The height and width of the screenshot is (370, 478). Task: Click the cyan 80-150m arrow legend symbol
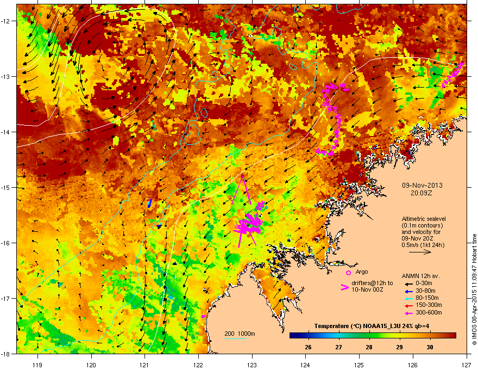coord(408,298)
